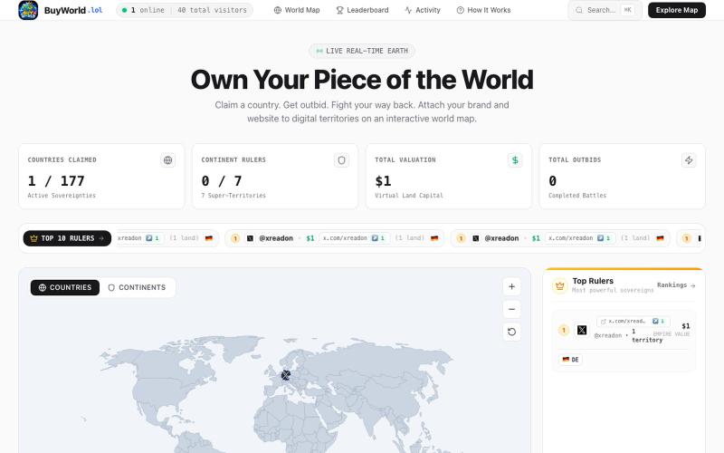Viewport: 724px width, 453px height.
Task: Click the X logo in Top Rulers entry
Action: [x=582, y=330]
